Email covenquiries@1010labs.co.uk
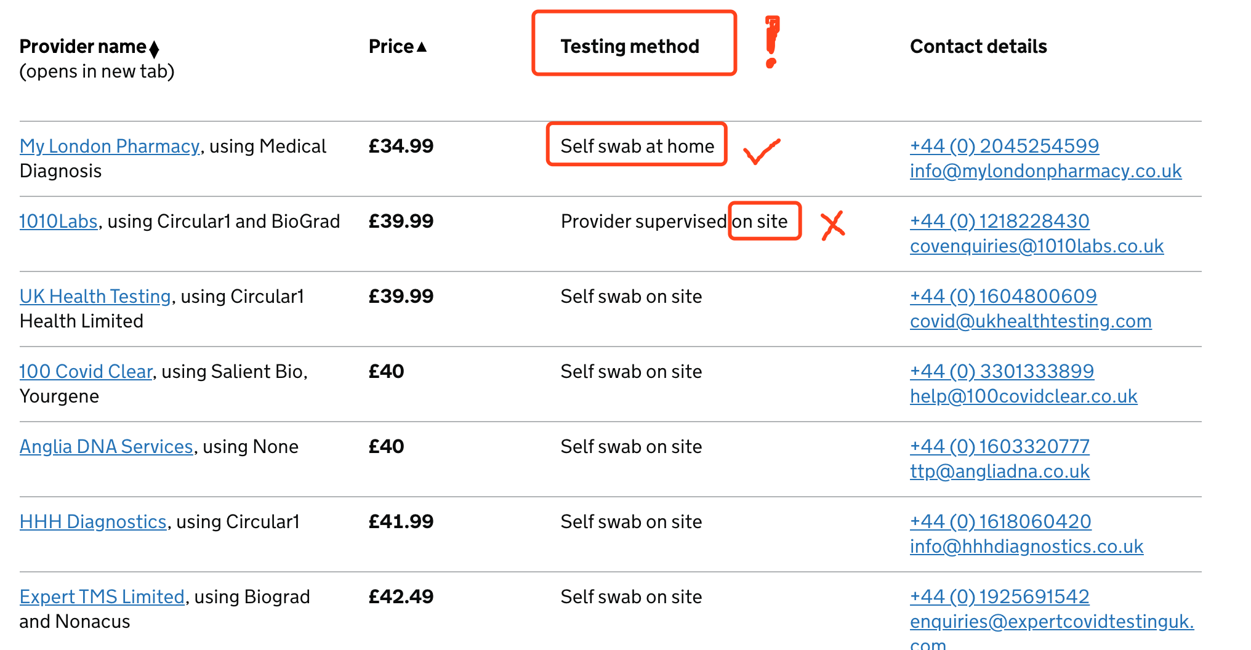Viewport: 1251px width, 650px height. tap(1037, 246)
